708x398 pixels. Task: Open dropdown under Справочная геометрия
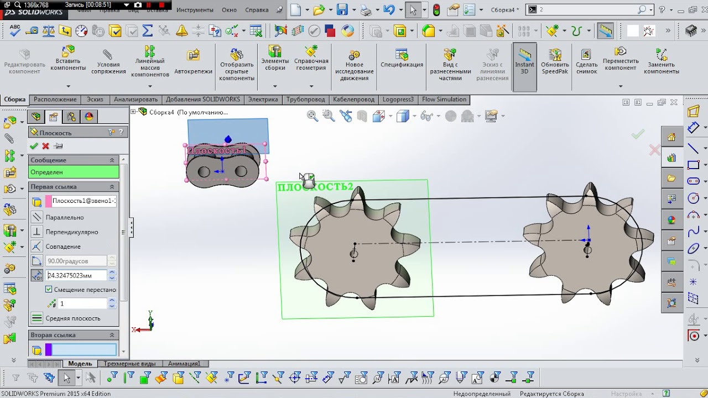pyautogui.click(x=311, y=86)
